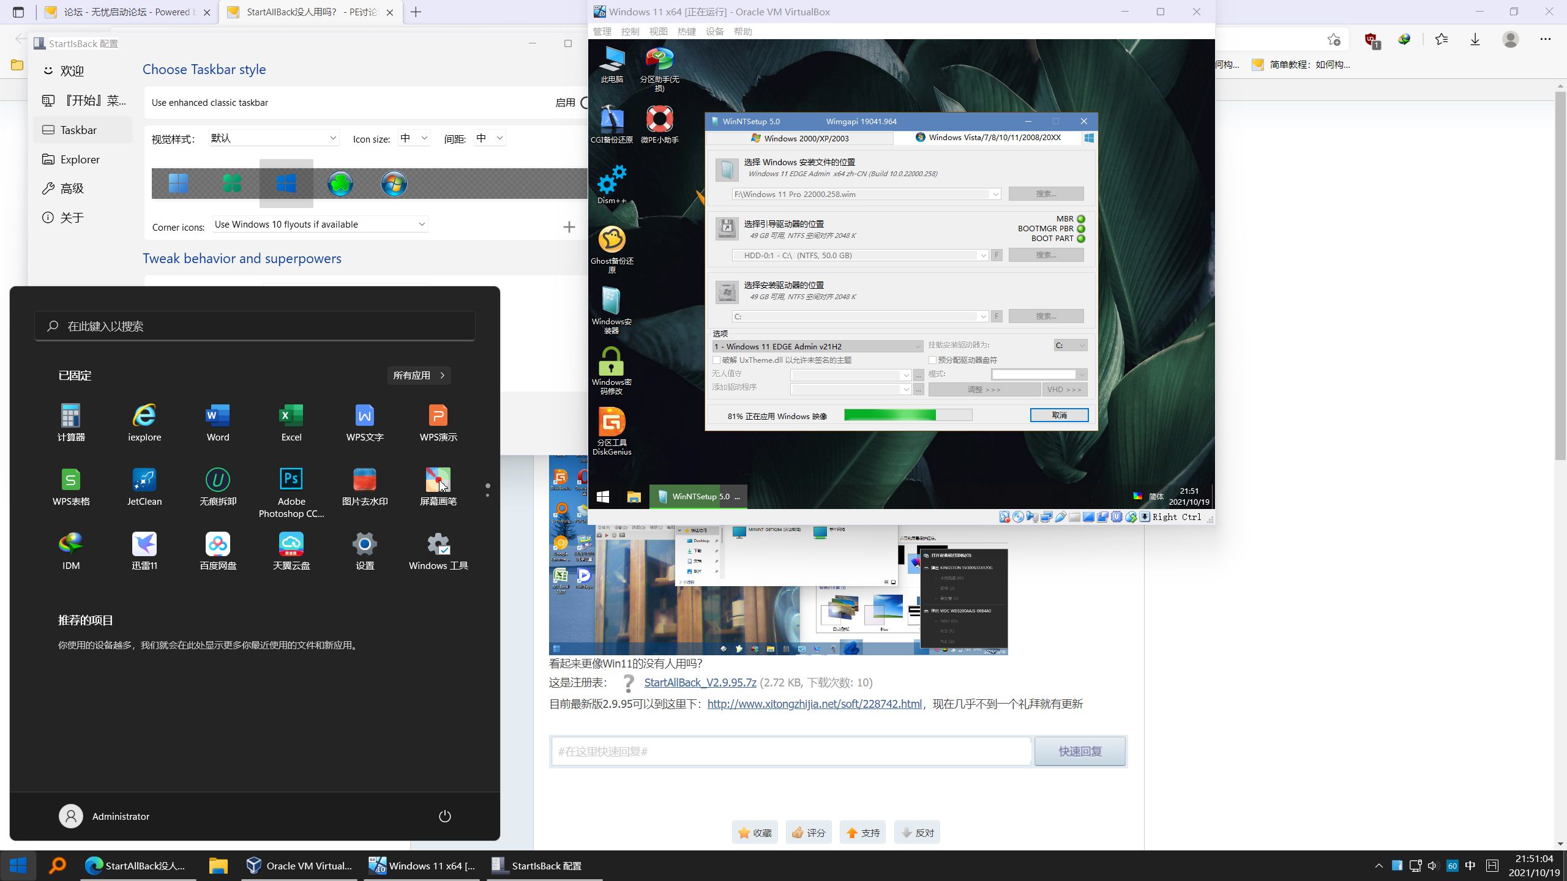Open IDM from the pinned apps

71,551
